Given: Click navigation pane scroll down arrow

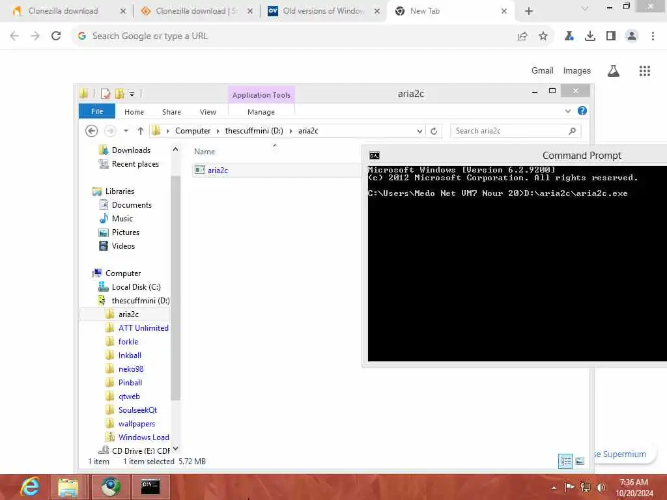Looking at the screenshot, I should (175, 448).
